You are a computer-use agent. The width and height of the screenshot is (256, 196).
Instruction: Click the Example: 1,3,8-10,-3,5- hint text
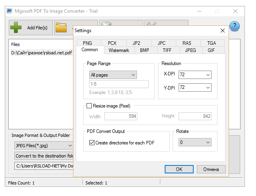click(111, 92)
